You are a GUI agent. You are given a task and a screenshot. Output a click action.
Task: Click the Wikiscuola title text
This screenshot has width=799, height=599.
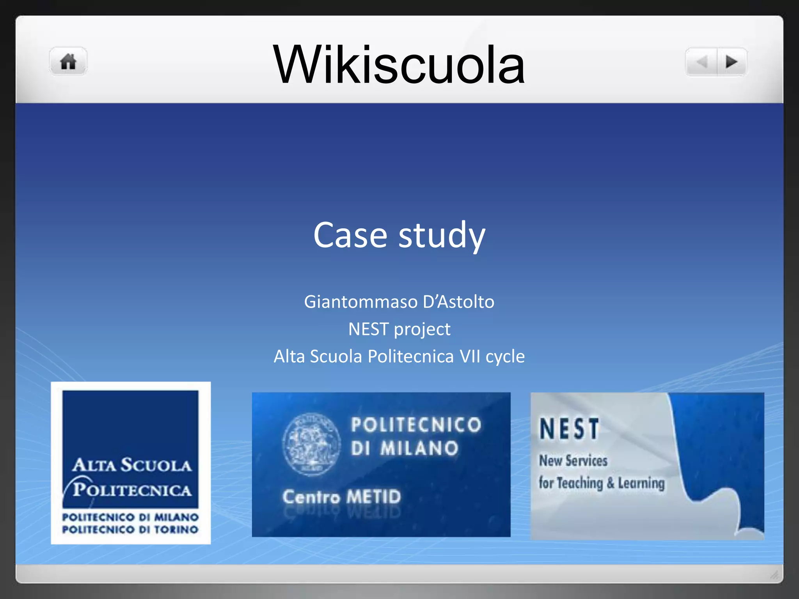point(399,64)
